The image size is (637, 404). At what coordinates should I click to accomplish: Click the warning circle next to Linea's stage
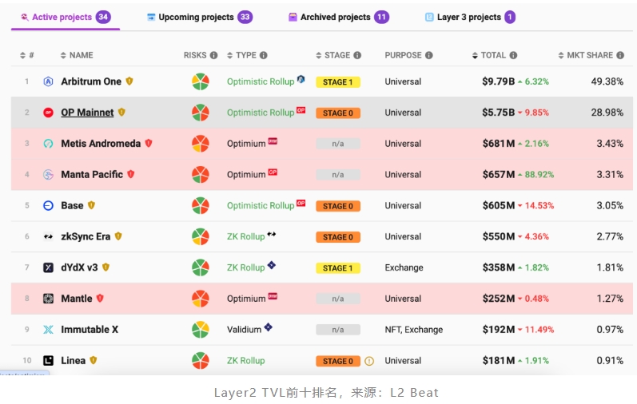(x=369, y=361)
